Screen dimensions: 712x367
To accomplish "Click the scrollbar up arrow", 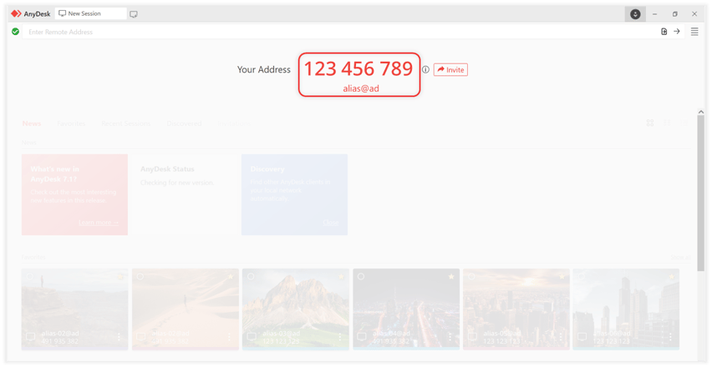I will tap(700, 112).
